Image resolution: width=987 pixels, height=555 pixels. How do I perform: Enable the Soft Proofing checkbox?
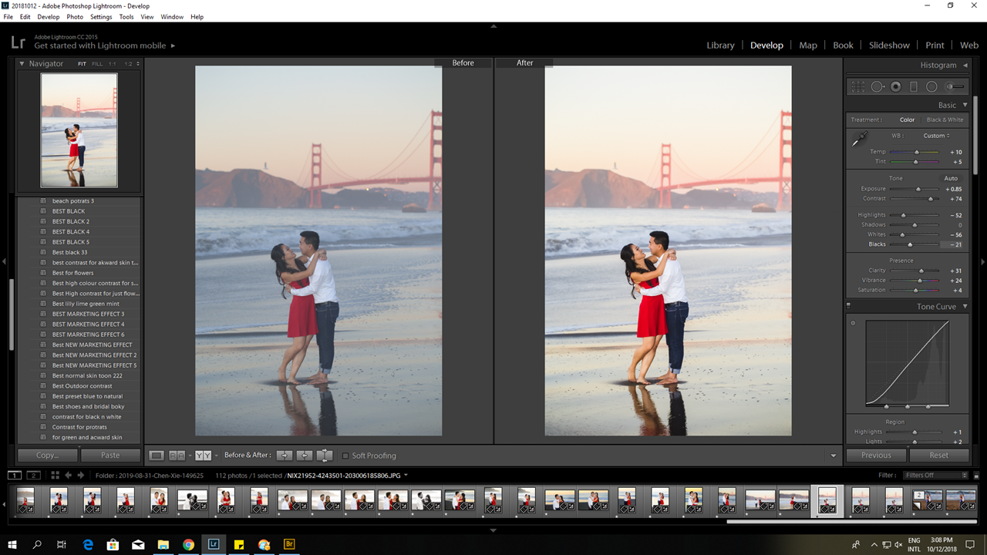(x=345, y=456)
